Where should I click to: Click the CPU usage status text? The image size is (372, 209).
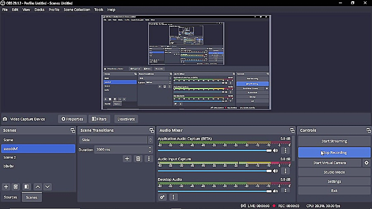click(323, 206)
